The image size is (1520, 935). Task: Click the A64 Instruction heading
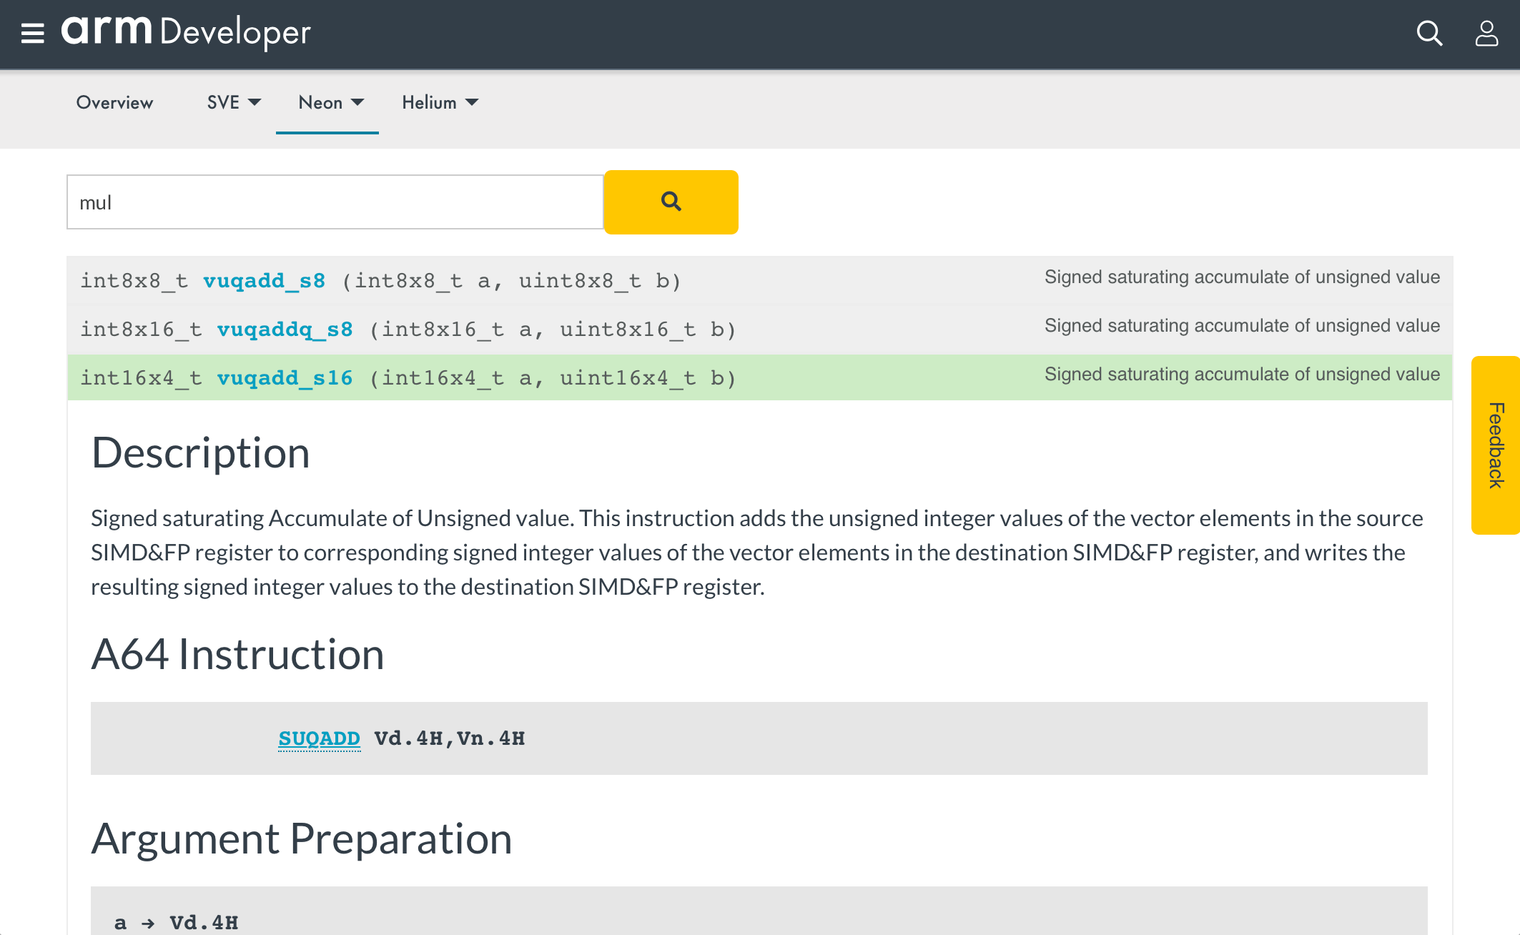pos(237,654)
